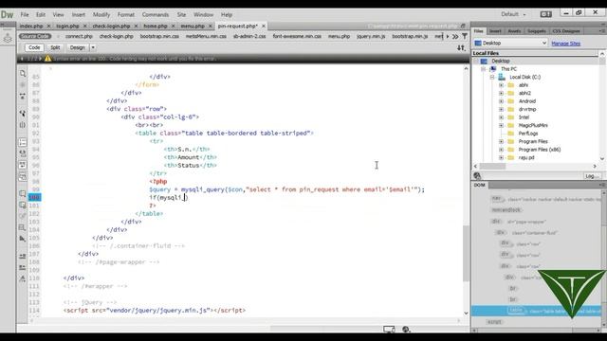Expand the MagicPlusMini folder
The image size is (607, 341).
tap(501, 125)
